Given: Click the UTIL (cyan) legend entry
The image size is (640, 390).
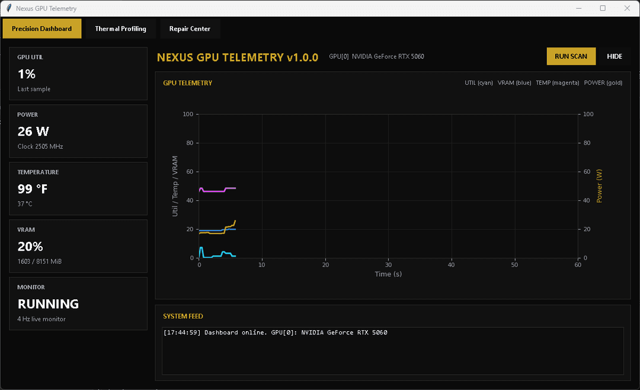Looking at the screenshot, I should click(x=479, y=83).
